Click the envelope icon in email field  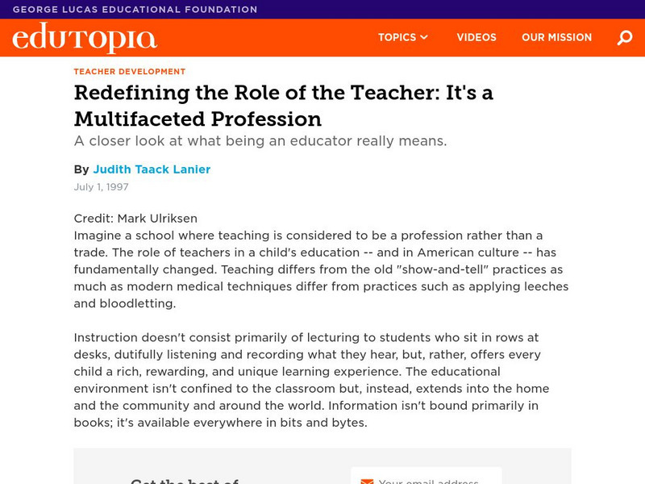(367, 482)
